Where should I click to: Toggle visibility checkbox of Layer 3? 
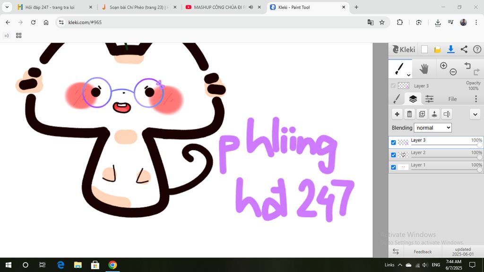(x=393, y=143)
